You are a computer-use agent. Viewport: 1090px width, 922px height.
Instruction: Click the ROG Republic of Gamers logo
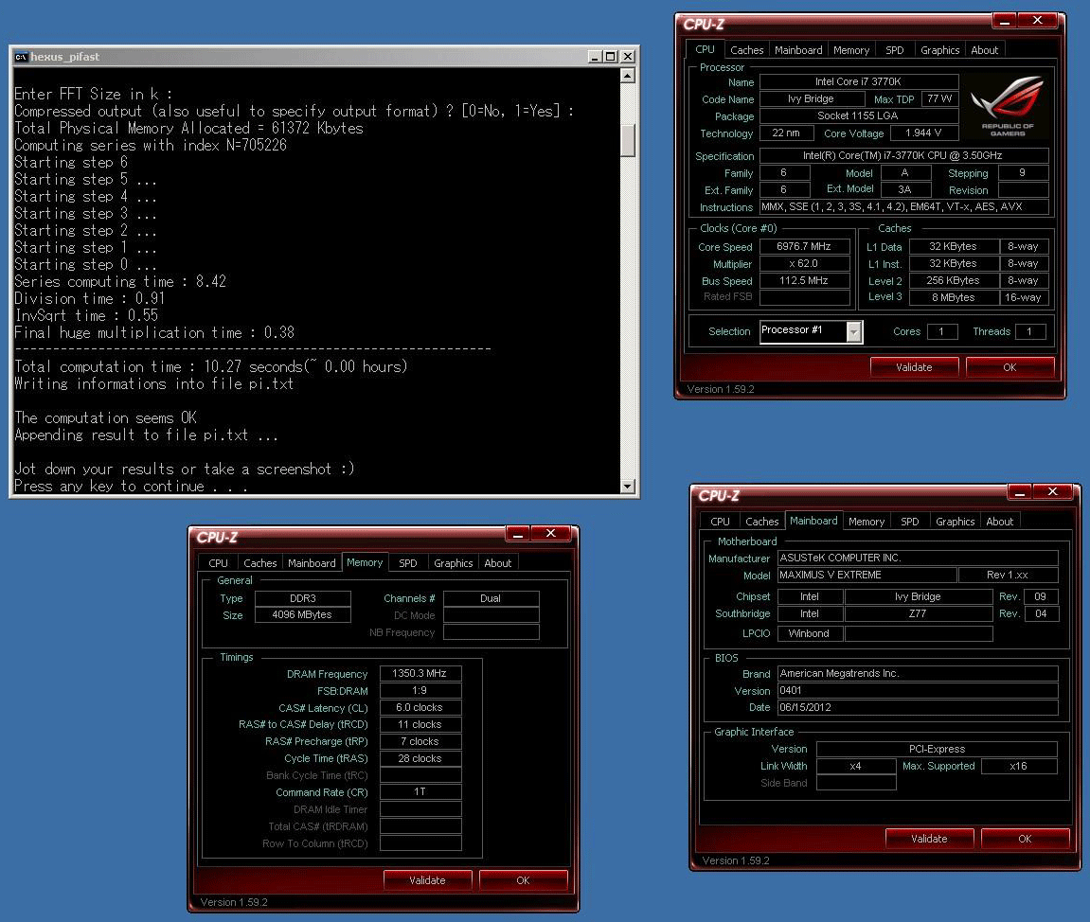tap(1008, 106)
